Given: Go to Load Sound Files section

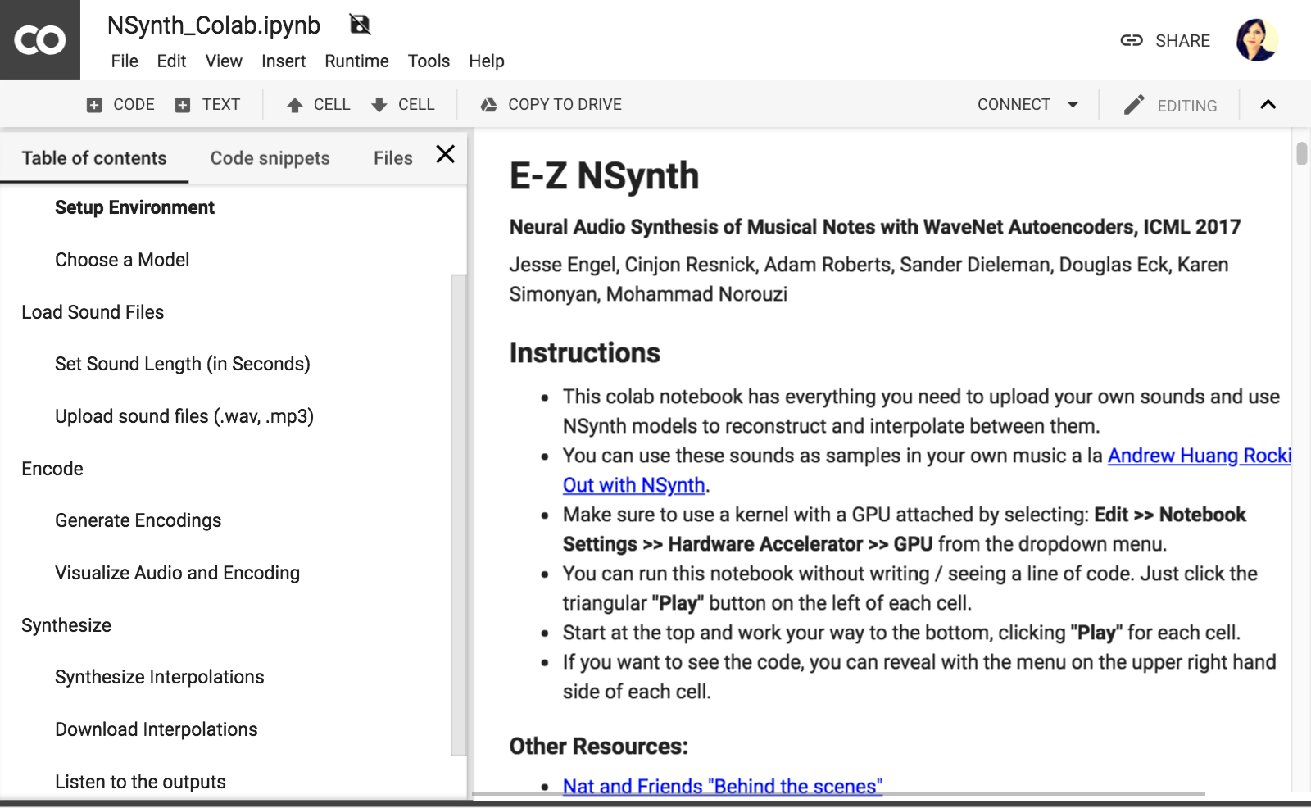Looking at the screenshot, I should [x=93, y=312].
